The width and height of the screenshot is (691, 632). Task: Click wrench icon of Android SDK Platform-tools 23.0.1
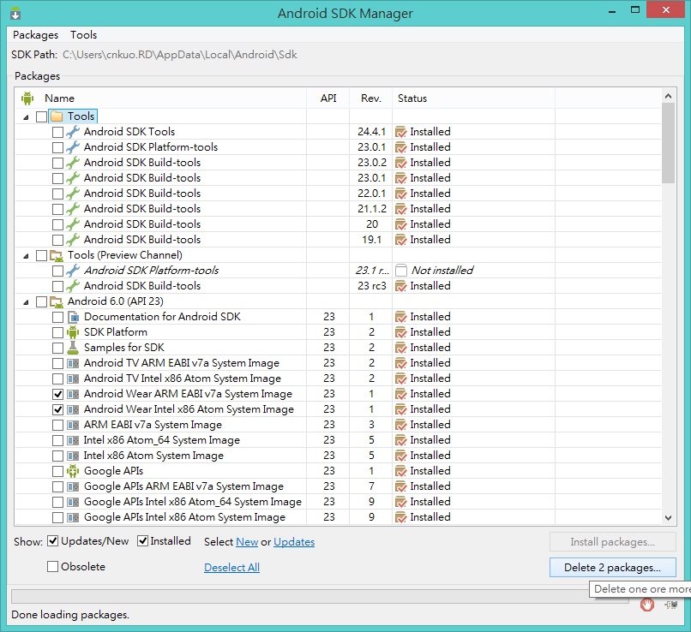(x=73, y=147)
